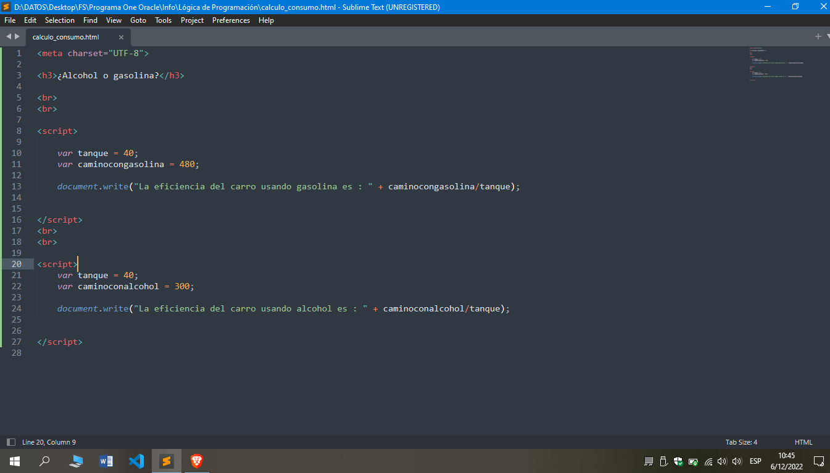Click the opening script tag on line 8
Image resolution: width=830 pixels, height=473 pixels.
click(57, 131)
